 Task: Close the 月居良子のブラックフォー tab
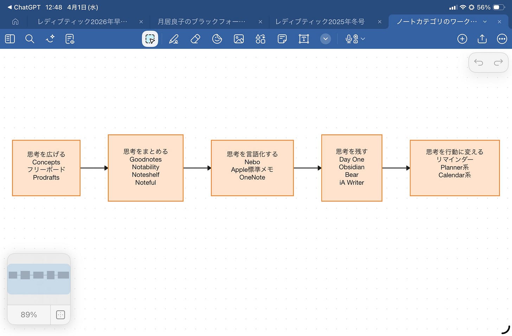click(260, 22)
